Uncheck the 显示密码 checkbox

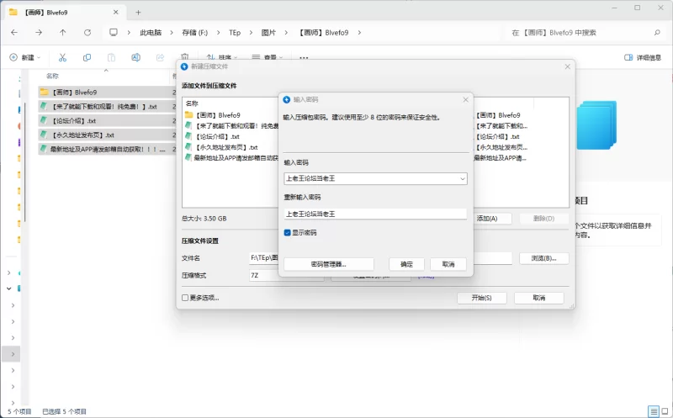(x=288, y=232)
